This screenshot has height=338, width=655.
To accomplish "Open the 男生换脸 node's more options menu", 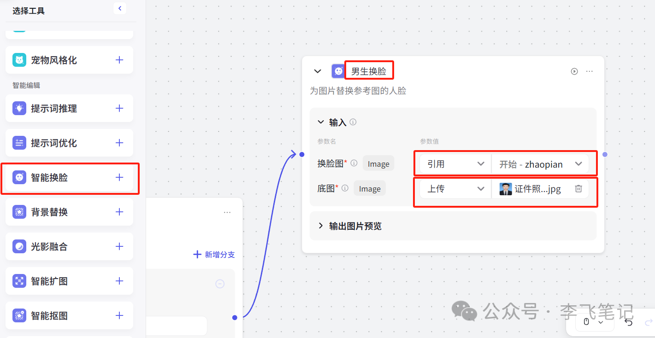I will [x=589, y=71].
